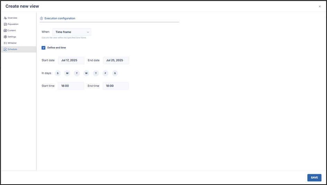Open the Start date picker
This screenshot has height=185, width=327.
[x=71, y=60]
